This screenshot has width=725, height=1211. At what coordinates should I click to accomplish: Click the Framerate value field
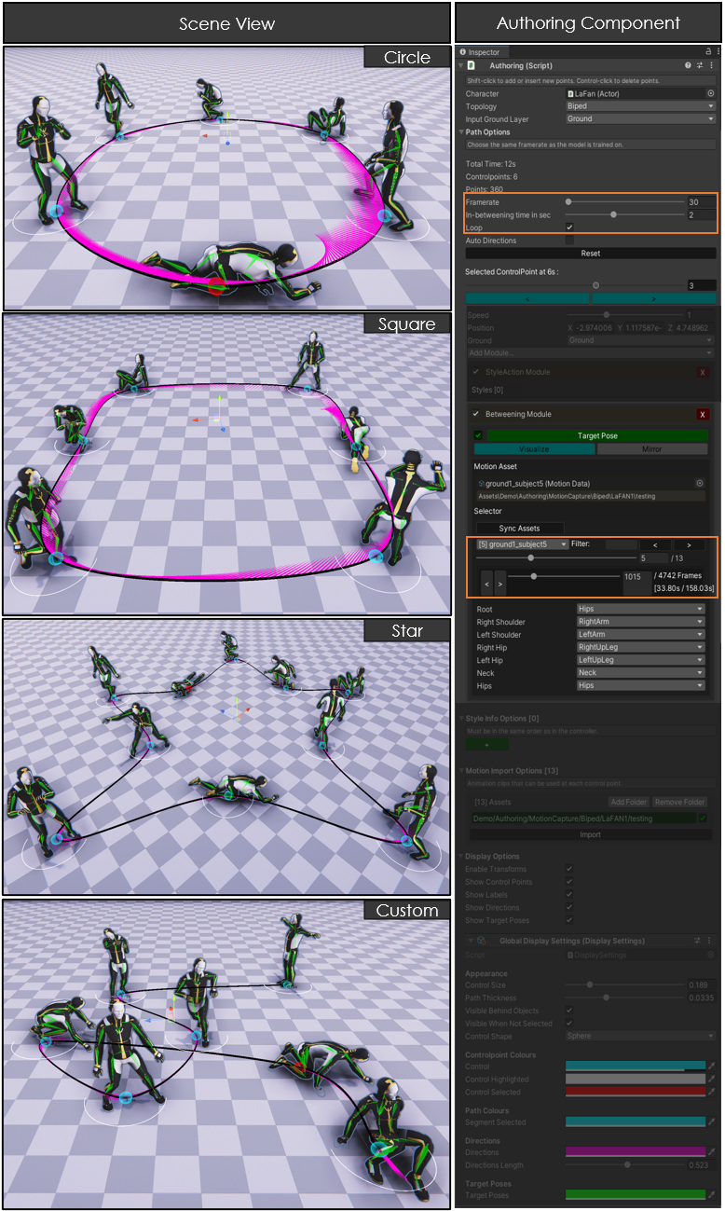pyautogui.click(x=701, y=202)
